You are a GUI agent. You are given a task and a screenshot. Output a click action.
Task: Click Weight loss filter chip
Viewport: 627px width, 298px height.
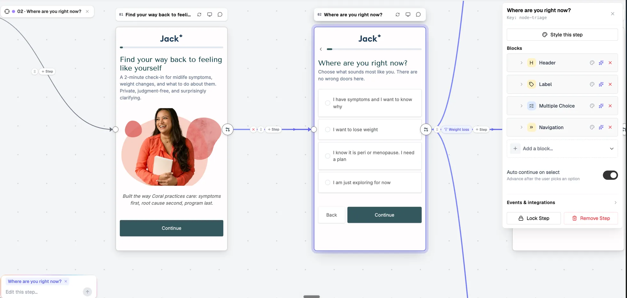[456, 129]
